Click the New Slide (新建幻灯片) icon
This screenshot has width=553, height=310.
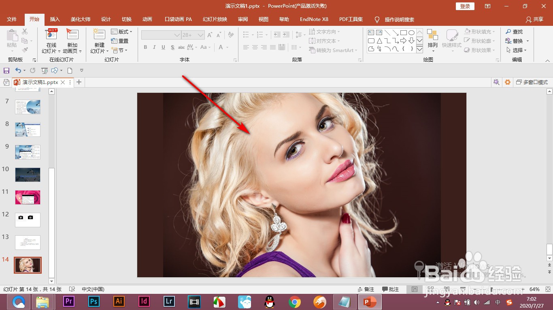(x=99, y=35)
